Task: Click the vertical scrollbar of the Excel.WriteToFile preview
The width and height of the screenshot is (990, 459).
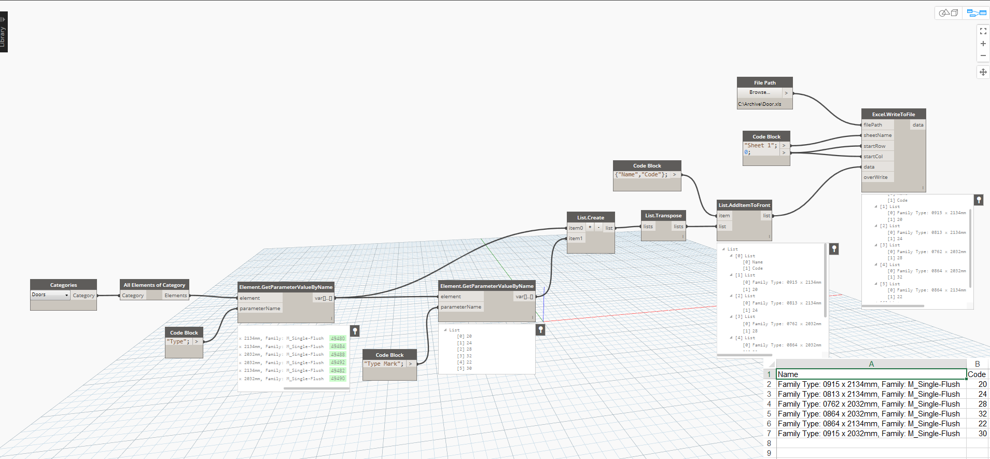Action: click(x=970, y=248)
